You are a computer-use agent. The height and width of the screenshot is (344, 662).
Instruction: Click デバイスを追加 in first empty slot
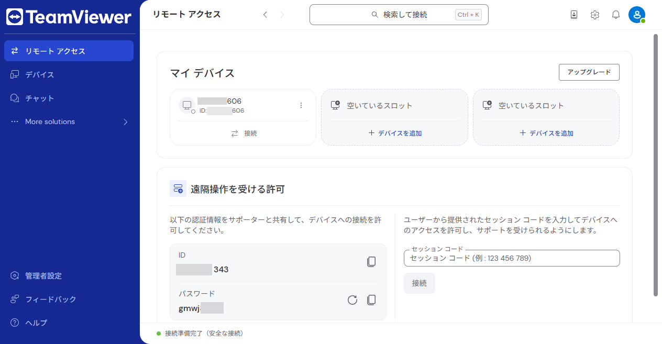tap(395, 134)
